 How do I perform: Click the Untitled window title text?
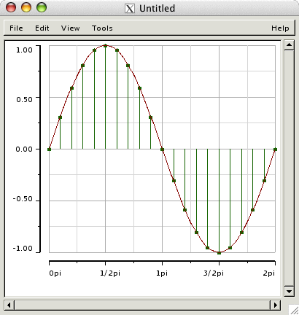click(x=157, y=9)
